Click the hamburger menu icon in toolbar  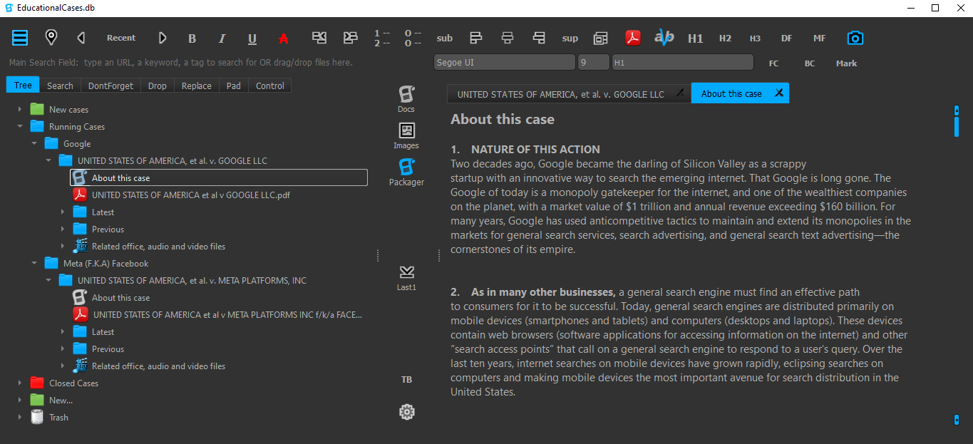coord(19,38)
